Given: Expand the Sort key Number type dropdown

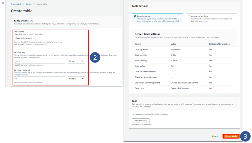Looking at the screenshot, I should 76,79.
